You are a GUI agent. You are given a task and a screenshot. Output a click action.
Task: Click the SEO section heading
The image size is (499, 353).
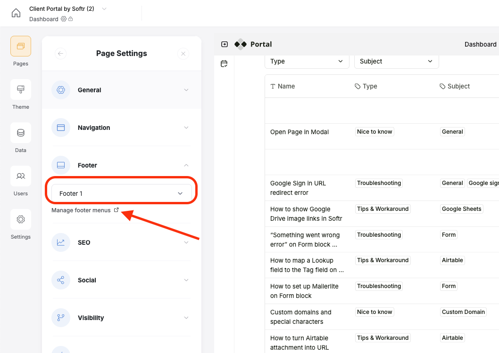[x=84, y=242]
